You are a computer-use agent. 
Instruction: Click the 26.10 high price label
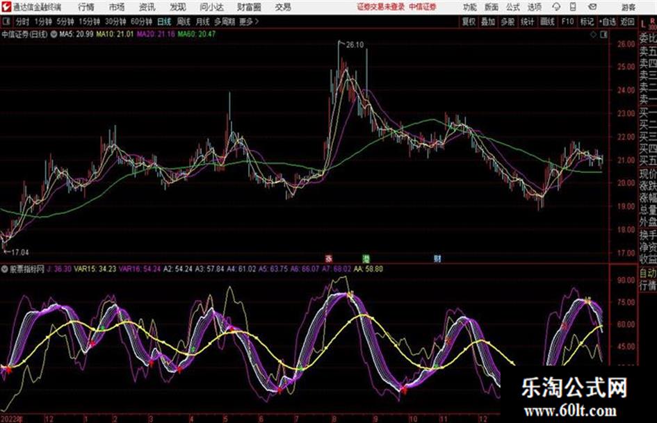[x=355, y=45]
